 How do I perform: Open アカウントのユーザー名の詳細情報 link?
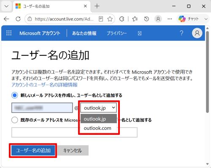point(44,85)
